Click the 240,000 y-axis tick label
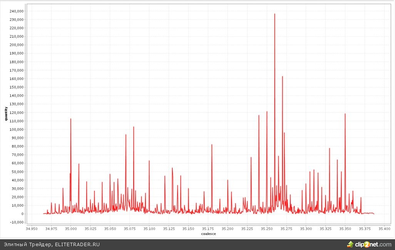Screen dimensions: 395x250 [17, 11]
